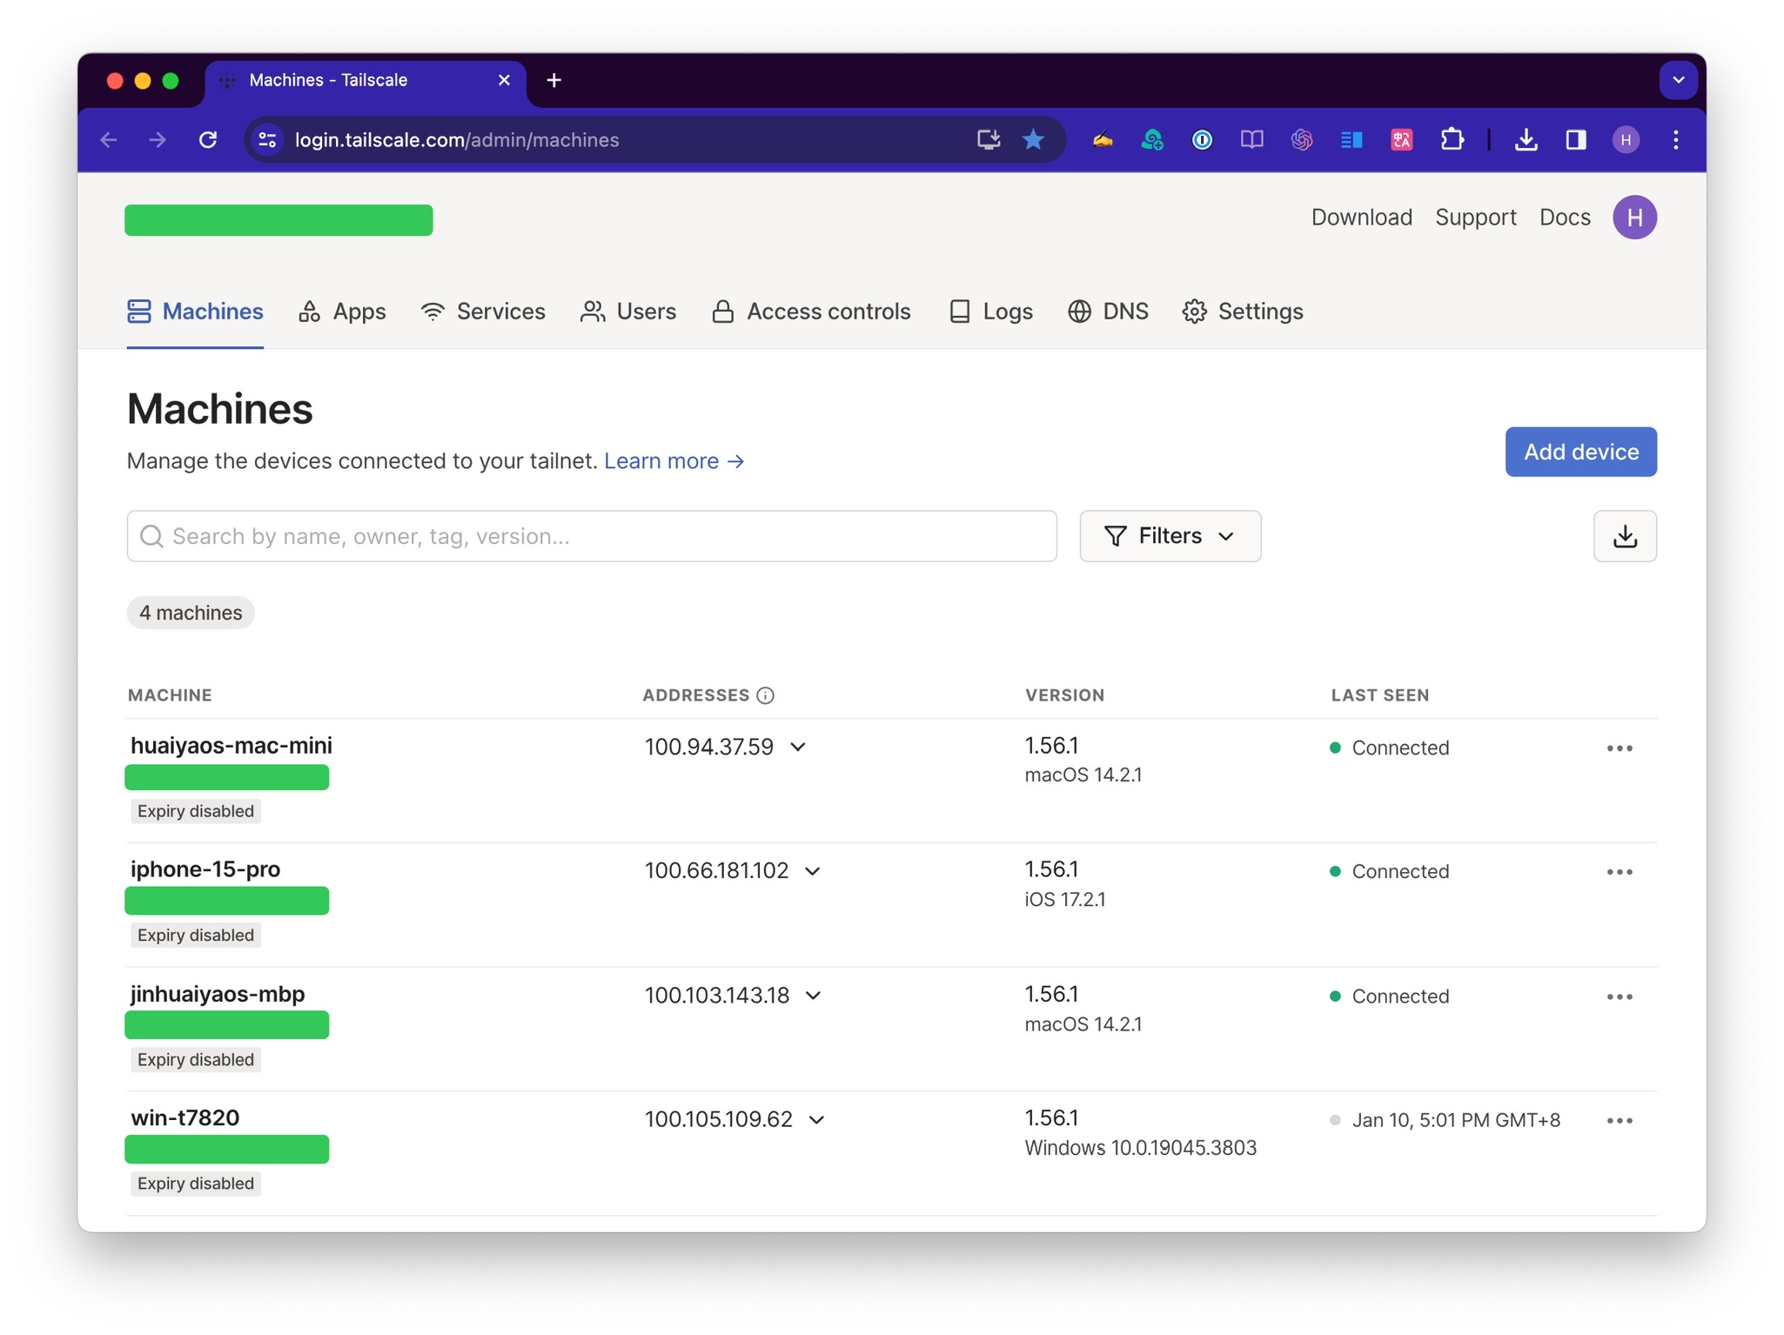Open the reader book extension icon
The image size is (1784, 1335).
(x=1252, y=140)
